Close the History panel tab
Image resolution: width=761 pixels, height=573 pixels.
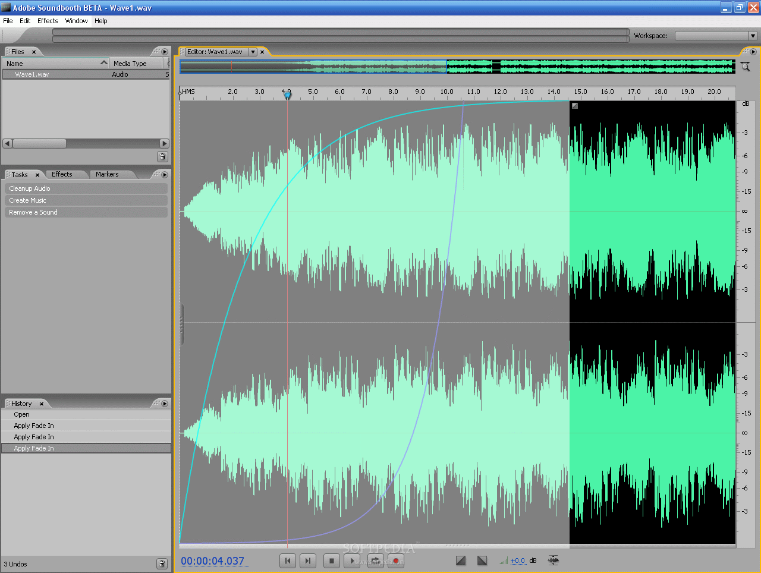[42, 404]
